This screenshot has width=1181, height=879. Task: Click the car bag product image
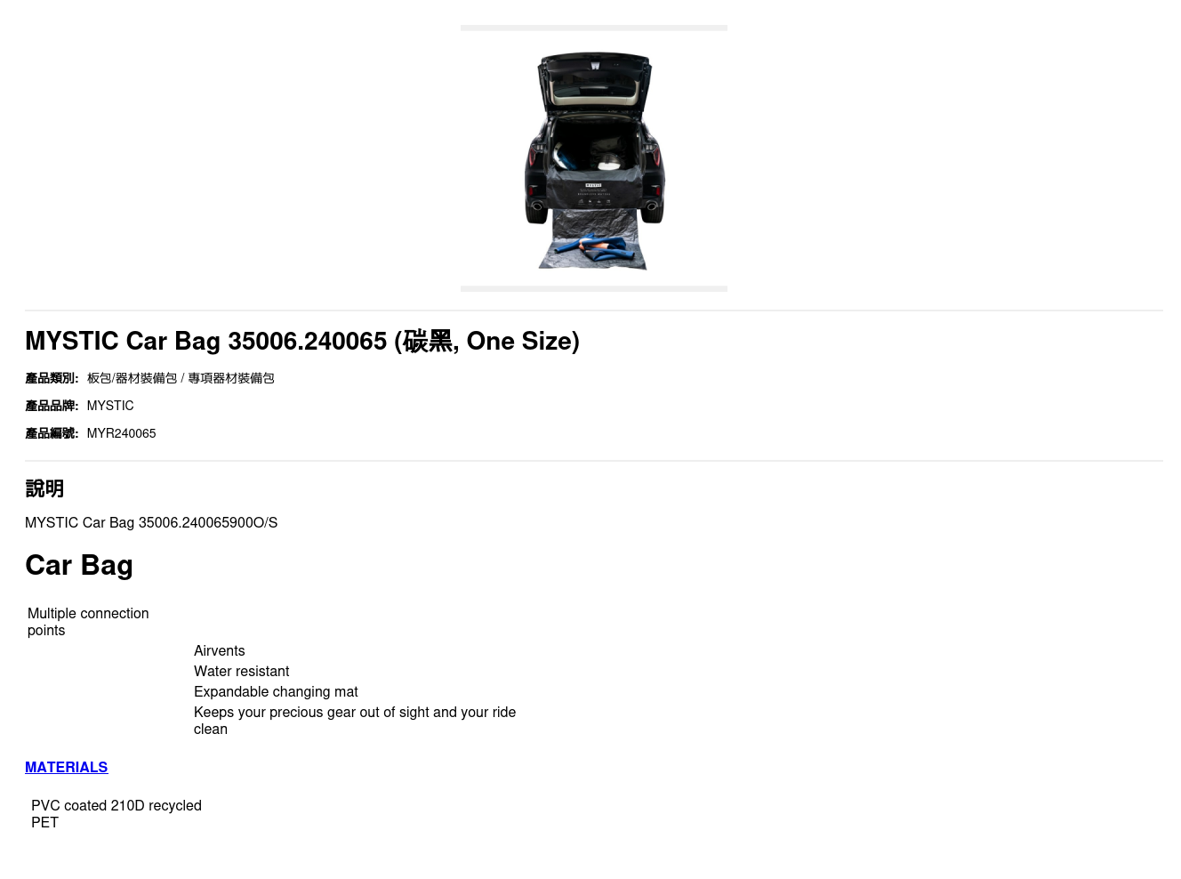(x=594, y=158)
